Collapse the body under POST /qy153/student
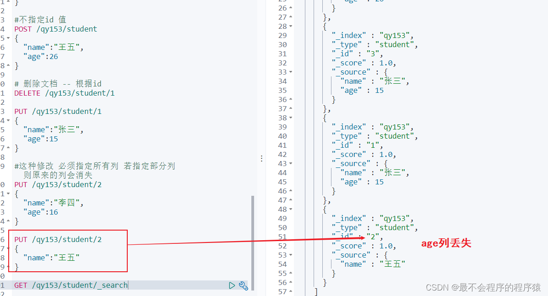 coord(8,38)
